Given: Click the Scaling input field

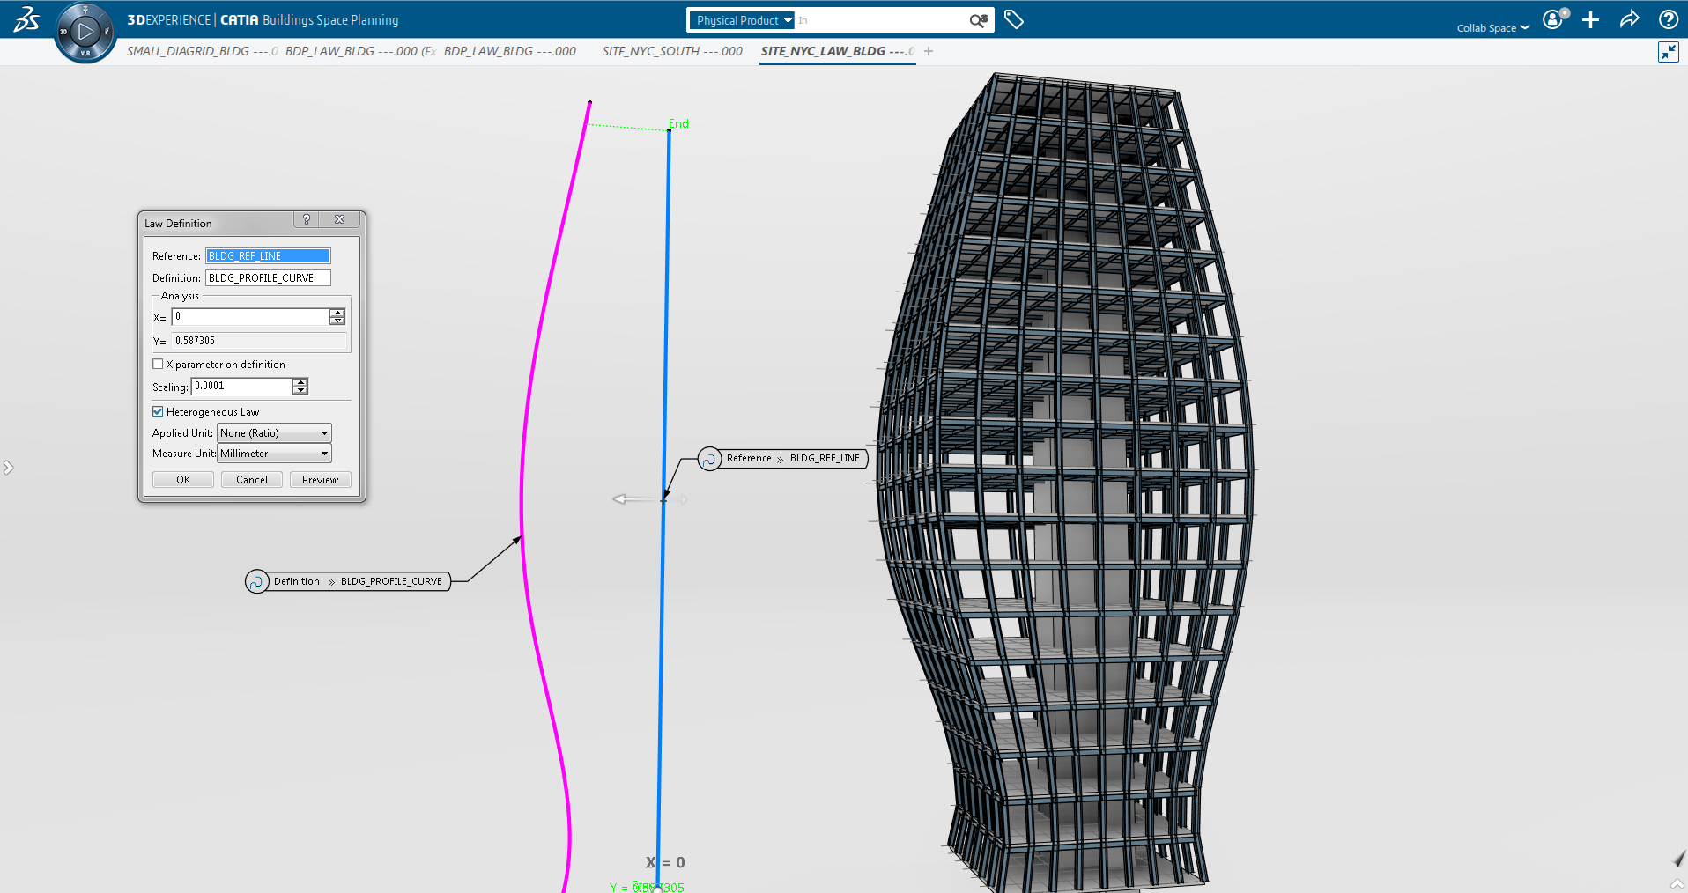Looking at the screenshot, I should [242, 387].
